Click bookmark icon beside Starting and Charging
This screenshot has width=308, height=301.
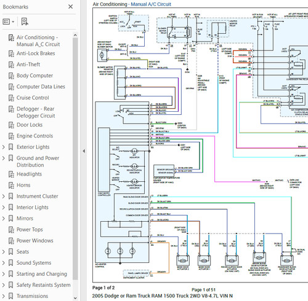point(11,274)
